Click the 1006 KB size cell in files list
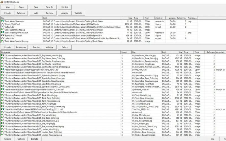This screenshot has width=226, height=141. pos(129,24)
